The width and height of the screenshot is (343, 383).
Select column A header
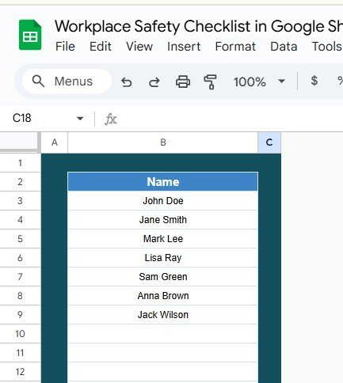pos(55,142)
